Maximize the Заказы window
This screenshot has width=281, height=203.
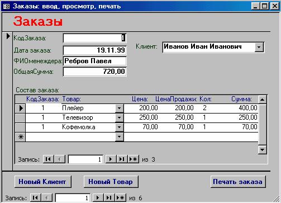(x=264, y=6)
